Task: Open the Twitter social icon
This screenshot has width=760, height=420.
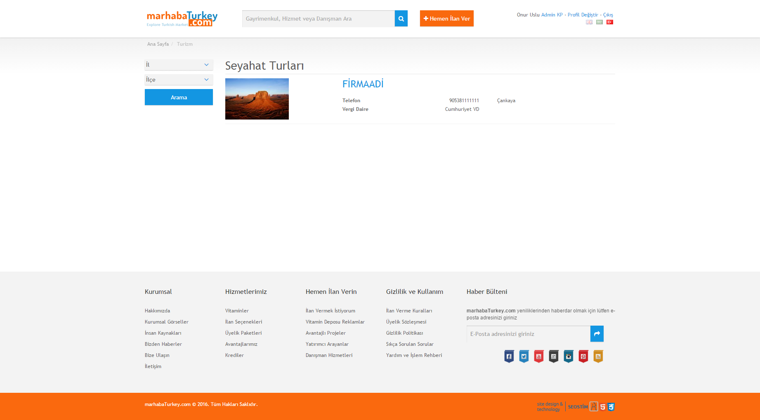Action: pos(524,356)
